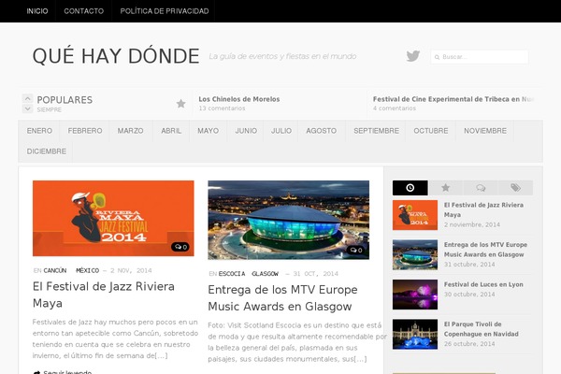Viewport: 561px width, 374px height.
Task: Open the tags tab in sidebar
Action: [x=515, y=188]
